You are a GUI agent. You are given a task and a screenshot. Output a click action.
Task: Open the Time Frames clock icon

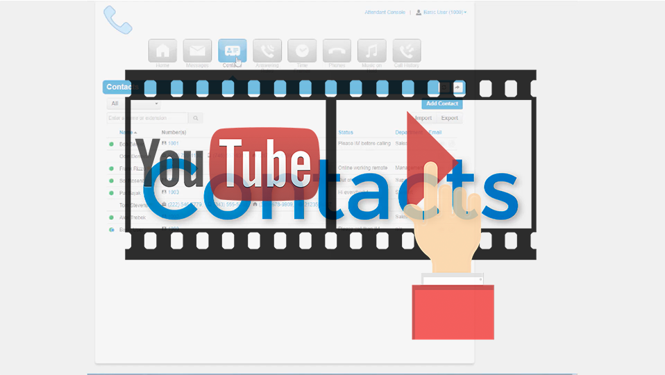coord(302,51)
